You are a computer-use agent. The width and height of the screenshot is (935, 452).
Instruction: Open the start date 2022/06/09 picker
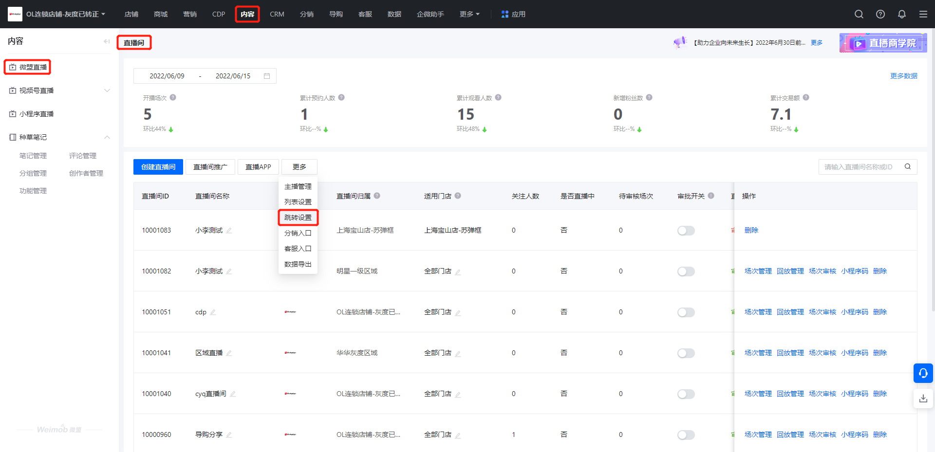(x=167, y=76)
